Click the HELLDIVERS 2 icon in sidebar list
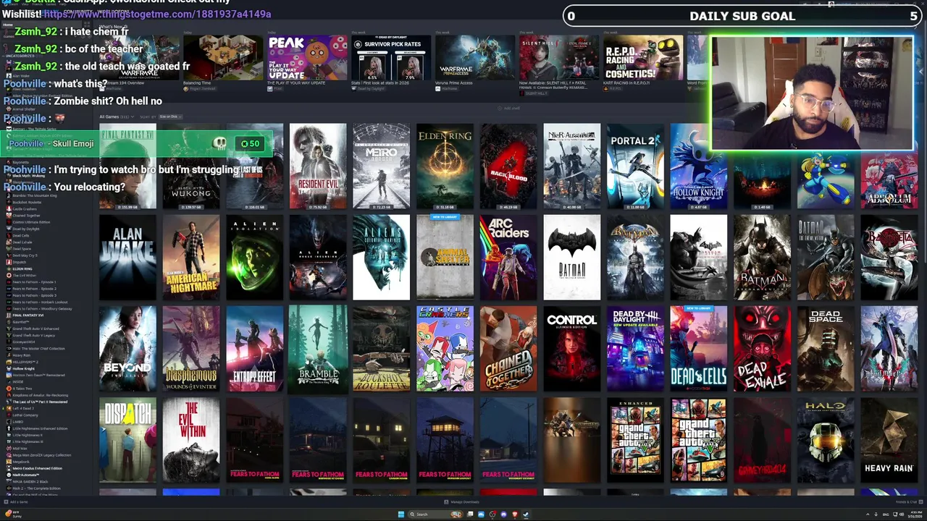Image resolution: width=927 pixels, height=521 pixels. [9, 362]
